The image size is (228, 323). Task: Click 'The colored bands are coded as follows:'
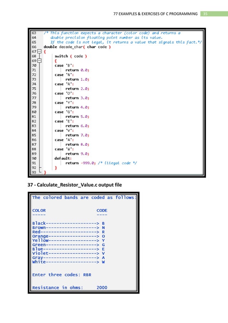(84, 197)
